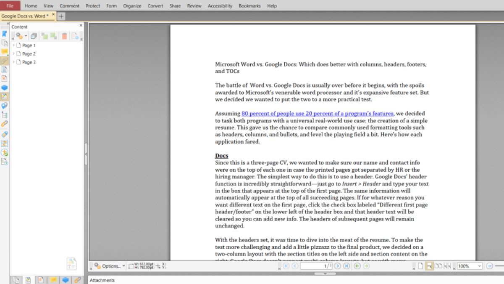Open the Layers blue icon in left sidebar

point(4,88)
